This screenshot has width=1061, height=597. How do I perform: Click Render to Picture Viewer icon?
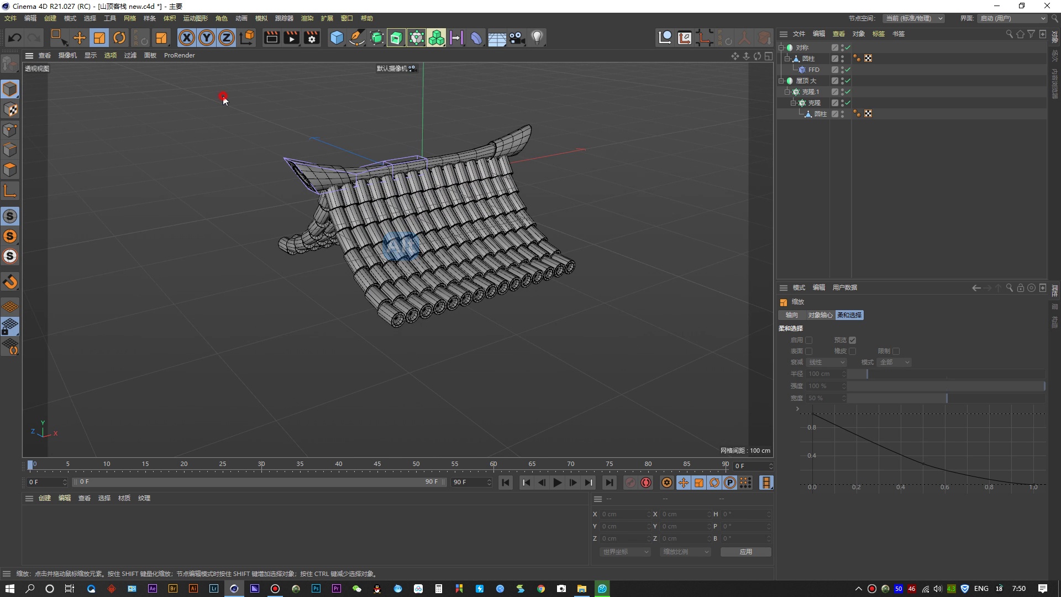coord(291,38)
